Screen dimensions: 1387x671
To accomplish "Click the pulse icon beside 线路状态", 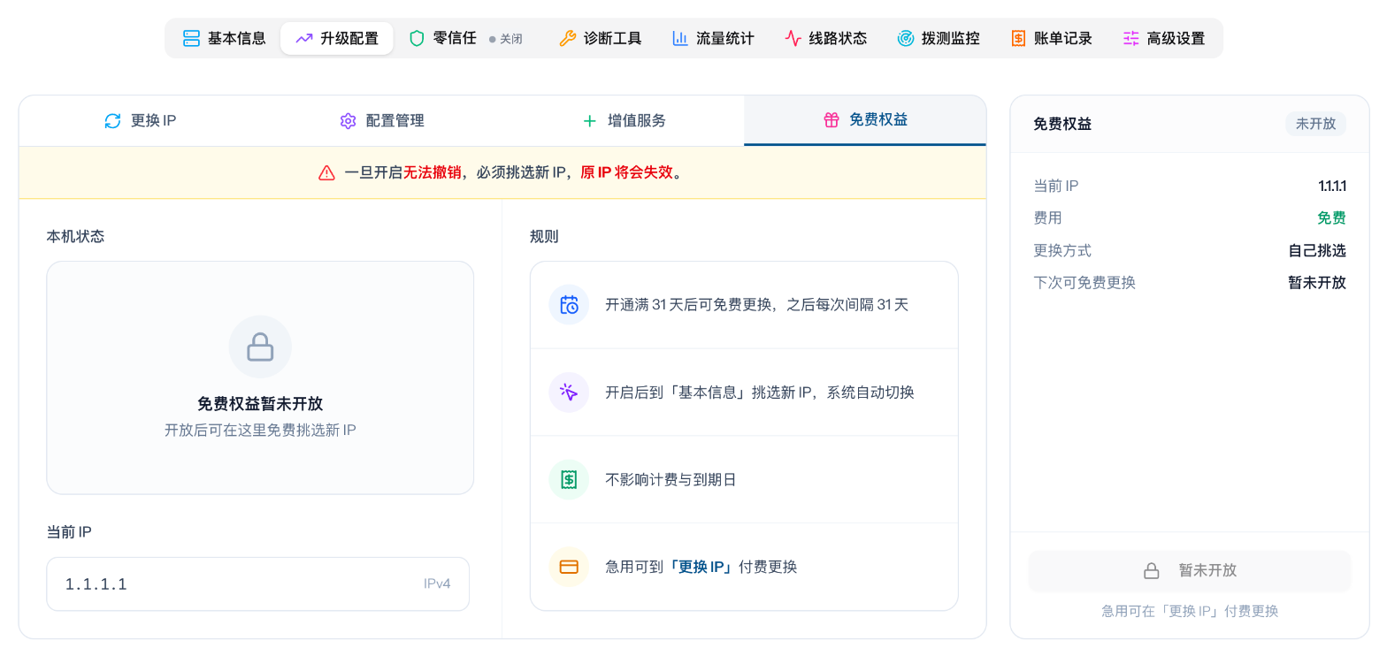I will [793, 38].
